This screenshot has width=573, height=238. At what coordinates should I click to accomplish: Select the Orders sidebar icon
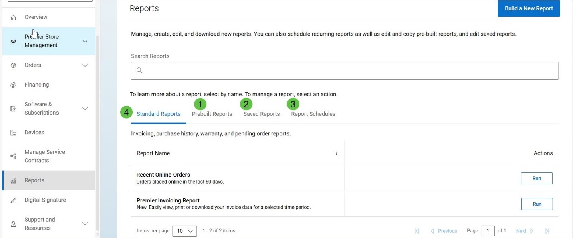pos(14,65)
